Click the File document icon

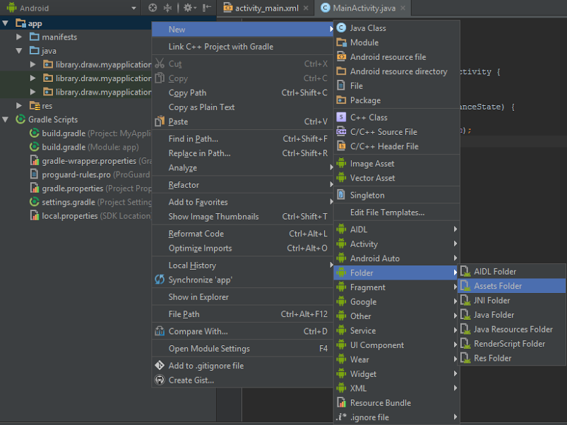click(x=340, y=85)
